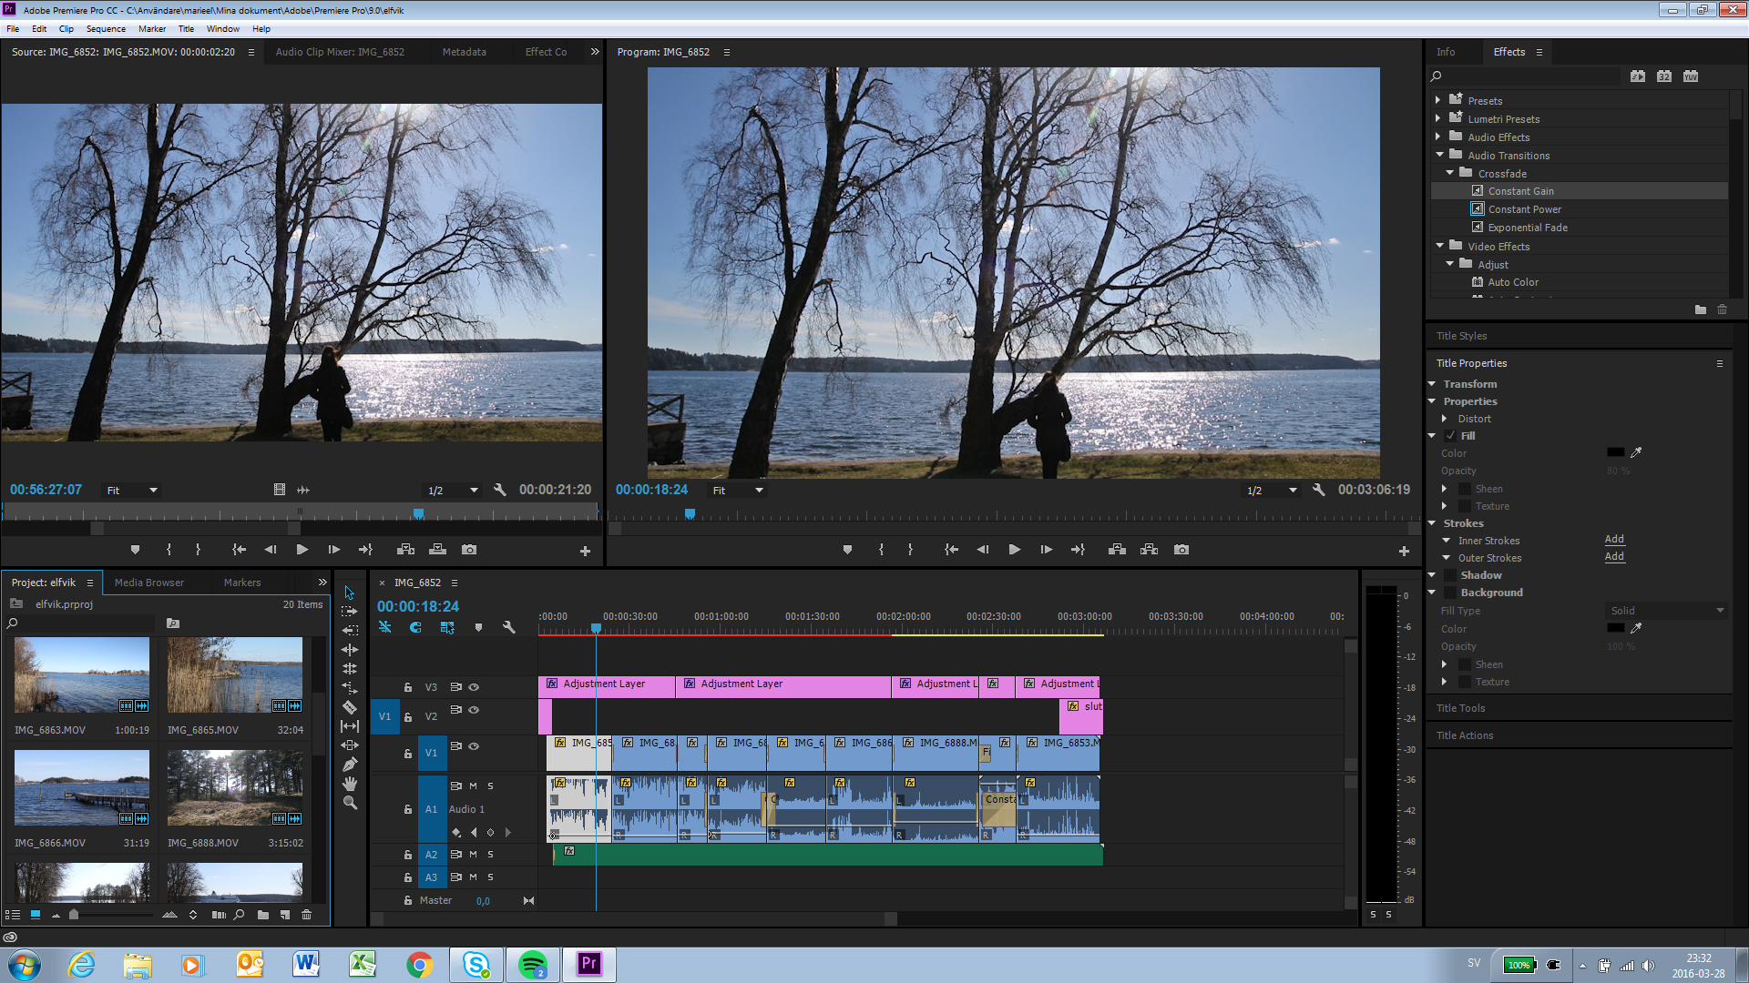The image size is (1749, 983).
Task: Switch Project panel to icon view
Action: tap(36, 915)
